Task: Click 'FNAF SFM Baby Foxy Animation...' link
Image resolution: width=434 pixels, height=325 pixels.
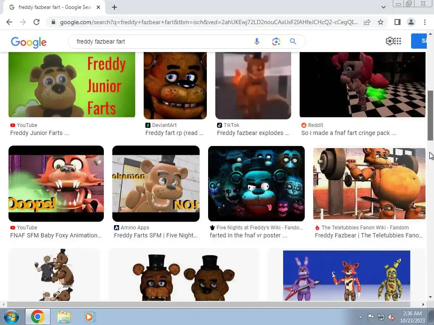Action: coord(56,235)
